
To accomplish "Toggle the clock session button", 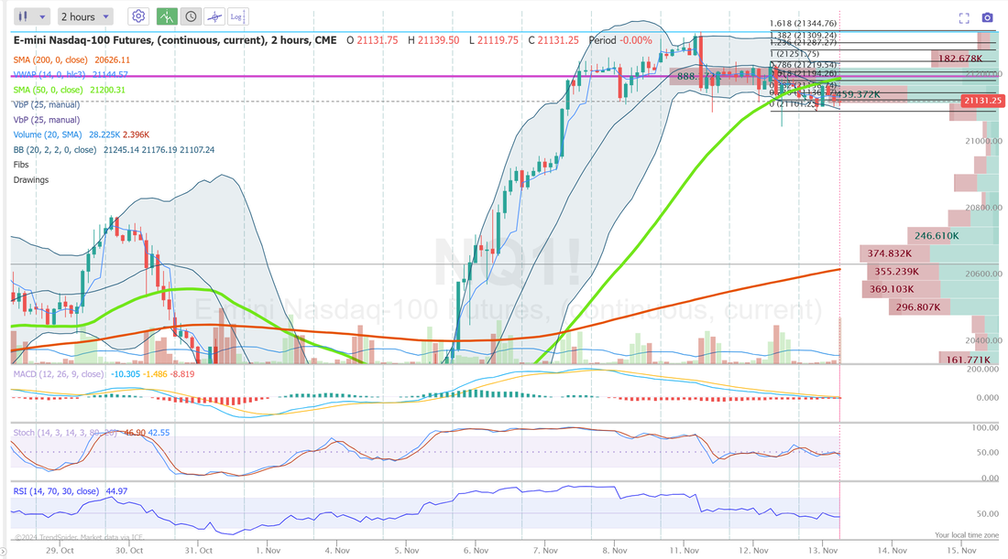I will click(x=191, y=16).
